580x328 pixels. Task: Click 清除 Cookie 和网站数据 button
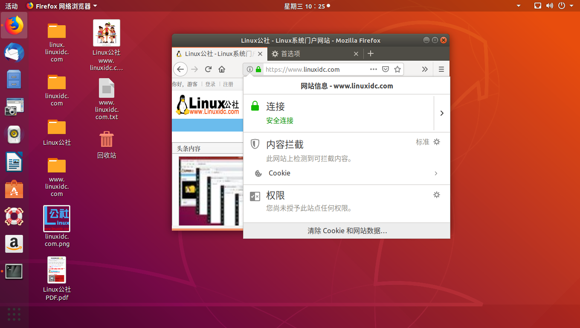tap(347, 231)
